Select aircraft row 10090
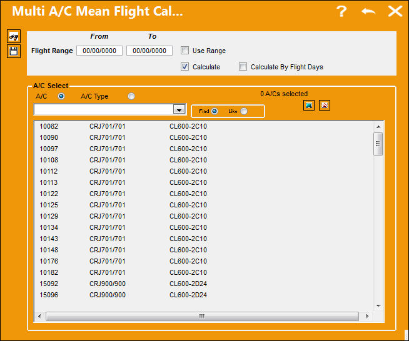This screenshot has width=409, height=341. click(x=203, y=137)
